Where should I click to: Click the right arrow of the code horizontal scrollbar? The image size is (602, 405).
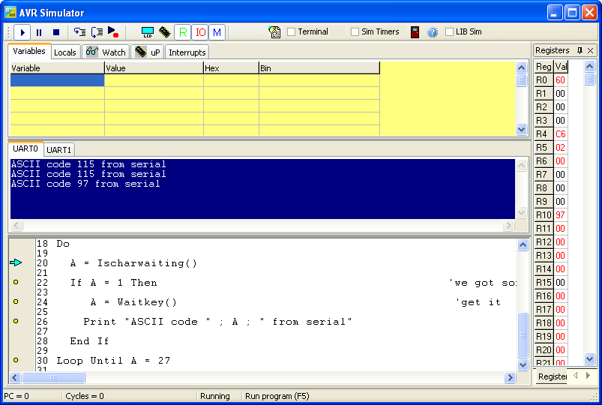[510, 378]
